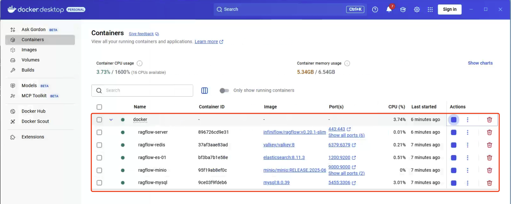Delete the ragflow-mysql container
Viewport: 511px width, 204px height.
(x=489, y=183)
